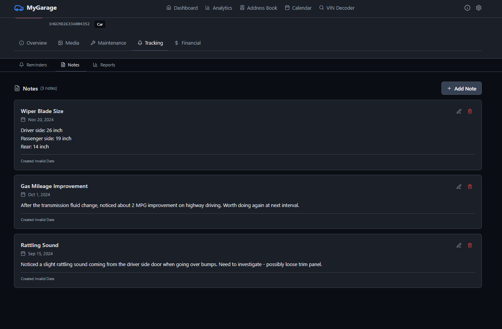This screenshot has width=502, height=329.
Task: Open the Media tab
Action: (x=68, y=43)
